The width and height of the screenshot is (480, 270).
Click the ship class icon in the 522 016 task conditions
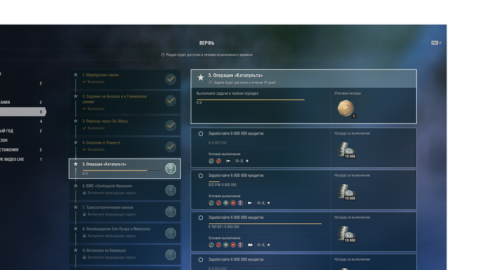click(x=250, y=203)
